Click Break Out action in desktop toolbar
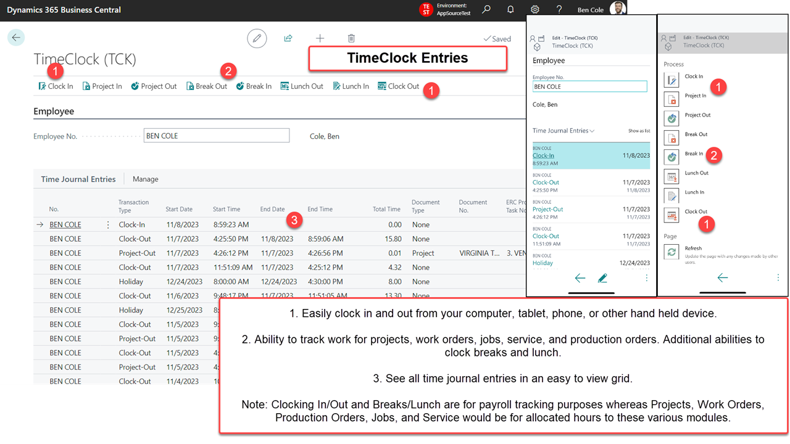790x444 pixels. 207,86
